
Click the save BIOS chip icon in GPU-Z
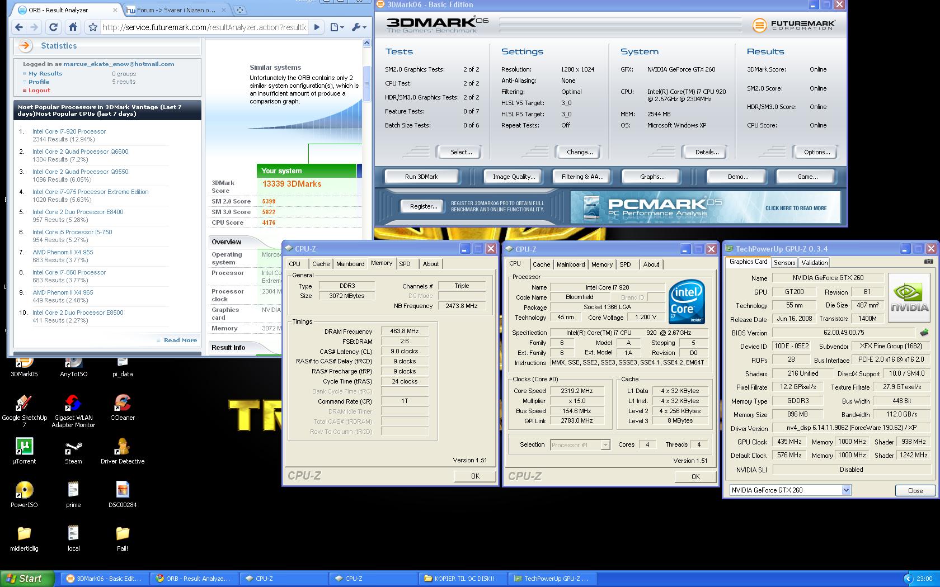[924, 332]
